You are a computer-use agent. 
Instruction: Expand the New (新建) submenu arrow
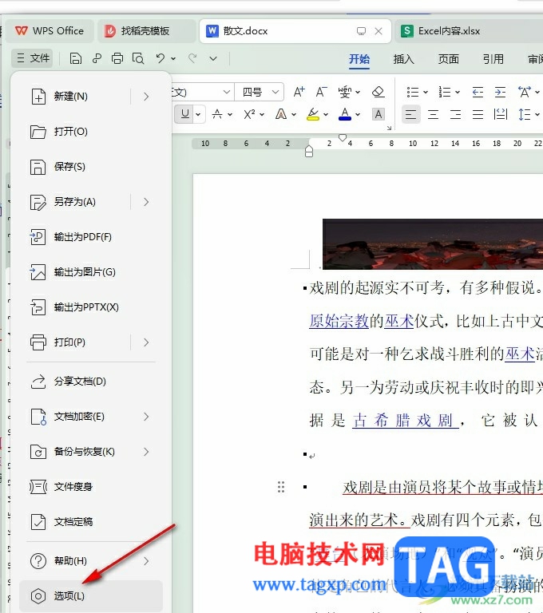tap(146, 97)
